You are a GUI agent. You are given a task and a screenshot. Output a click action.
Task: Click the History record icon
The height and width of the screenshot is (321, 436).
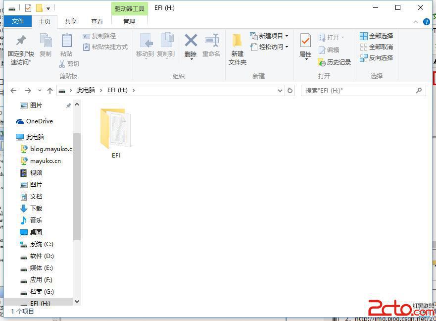click(322, 62)
